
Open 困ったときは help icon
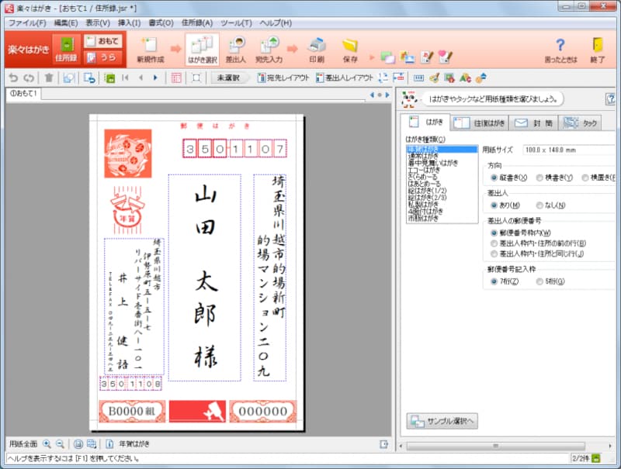[x=559, y=48]
